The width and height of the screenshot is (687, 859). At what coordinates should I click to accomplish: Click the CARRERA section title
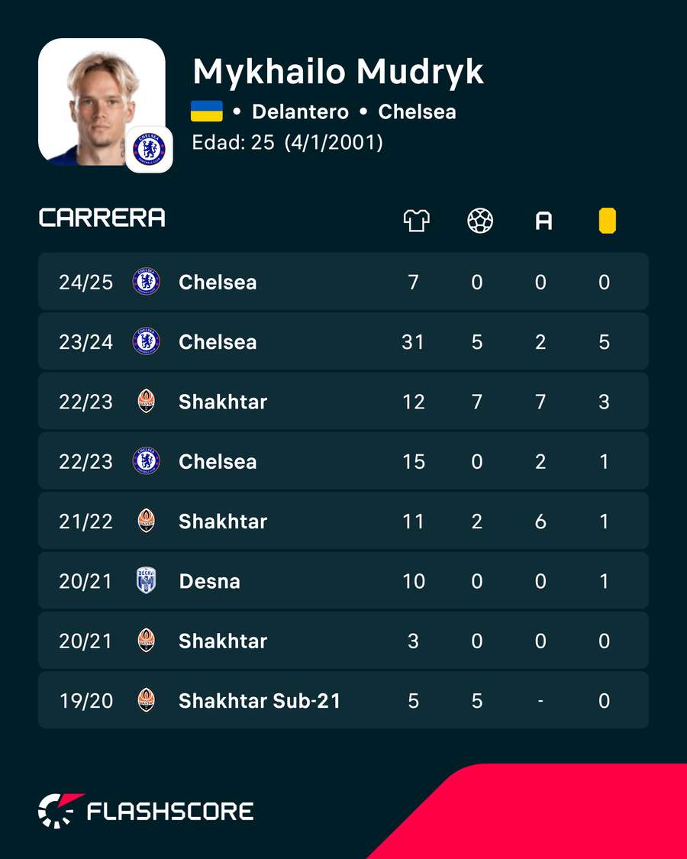click(102, 218)
